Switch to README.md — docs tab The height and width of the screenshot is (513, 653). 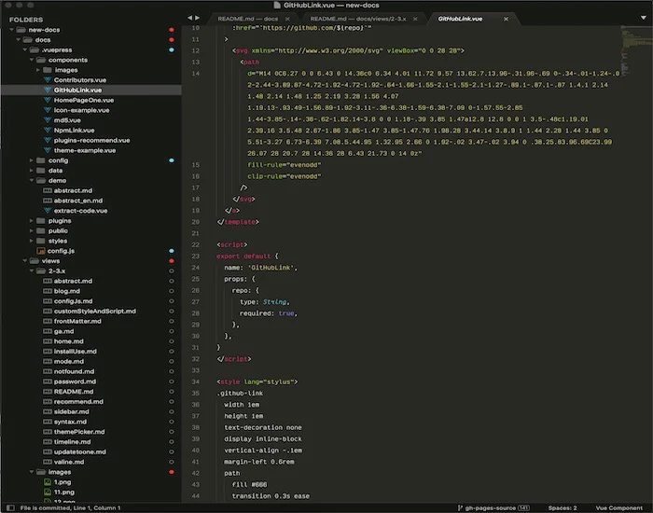(248, 19)
